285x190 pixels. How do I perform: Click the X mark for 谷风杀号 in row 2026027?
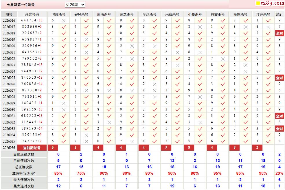(x=86, y=91)
